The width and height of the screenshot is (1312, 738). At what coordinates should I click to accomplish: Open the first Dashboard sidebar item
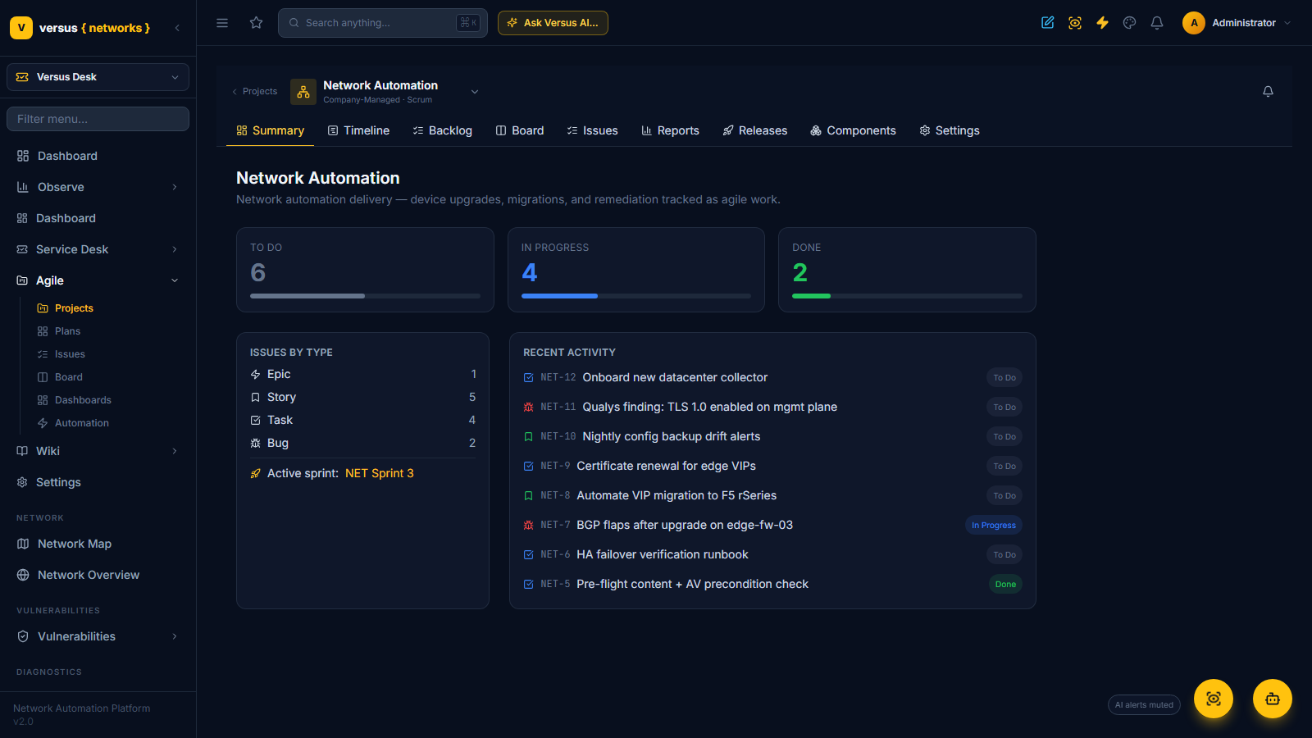coord(98,156)
